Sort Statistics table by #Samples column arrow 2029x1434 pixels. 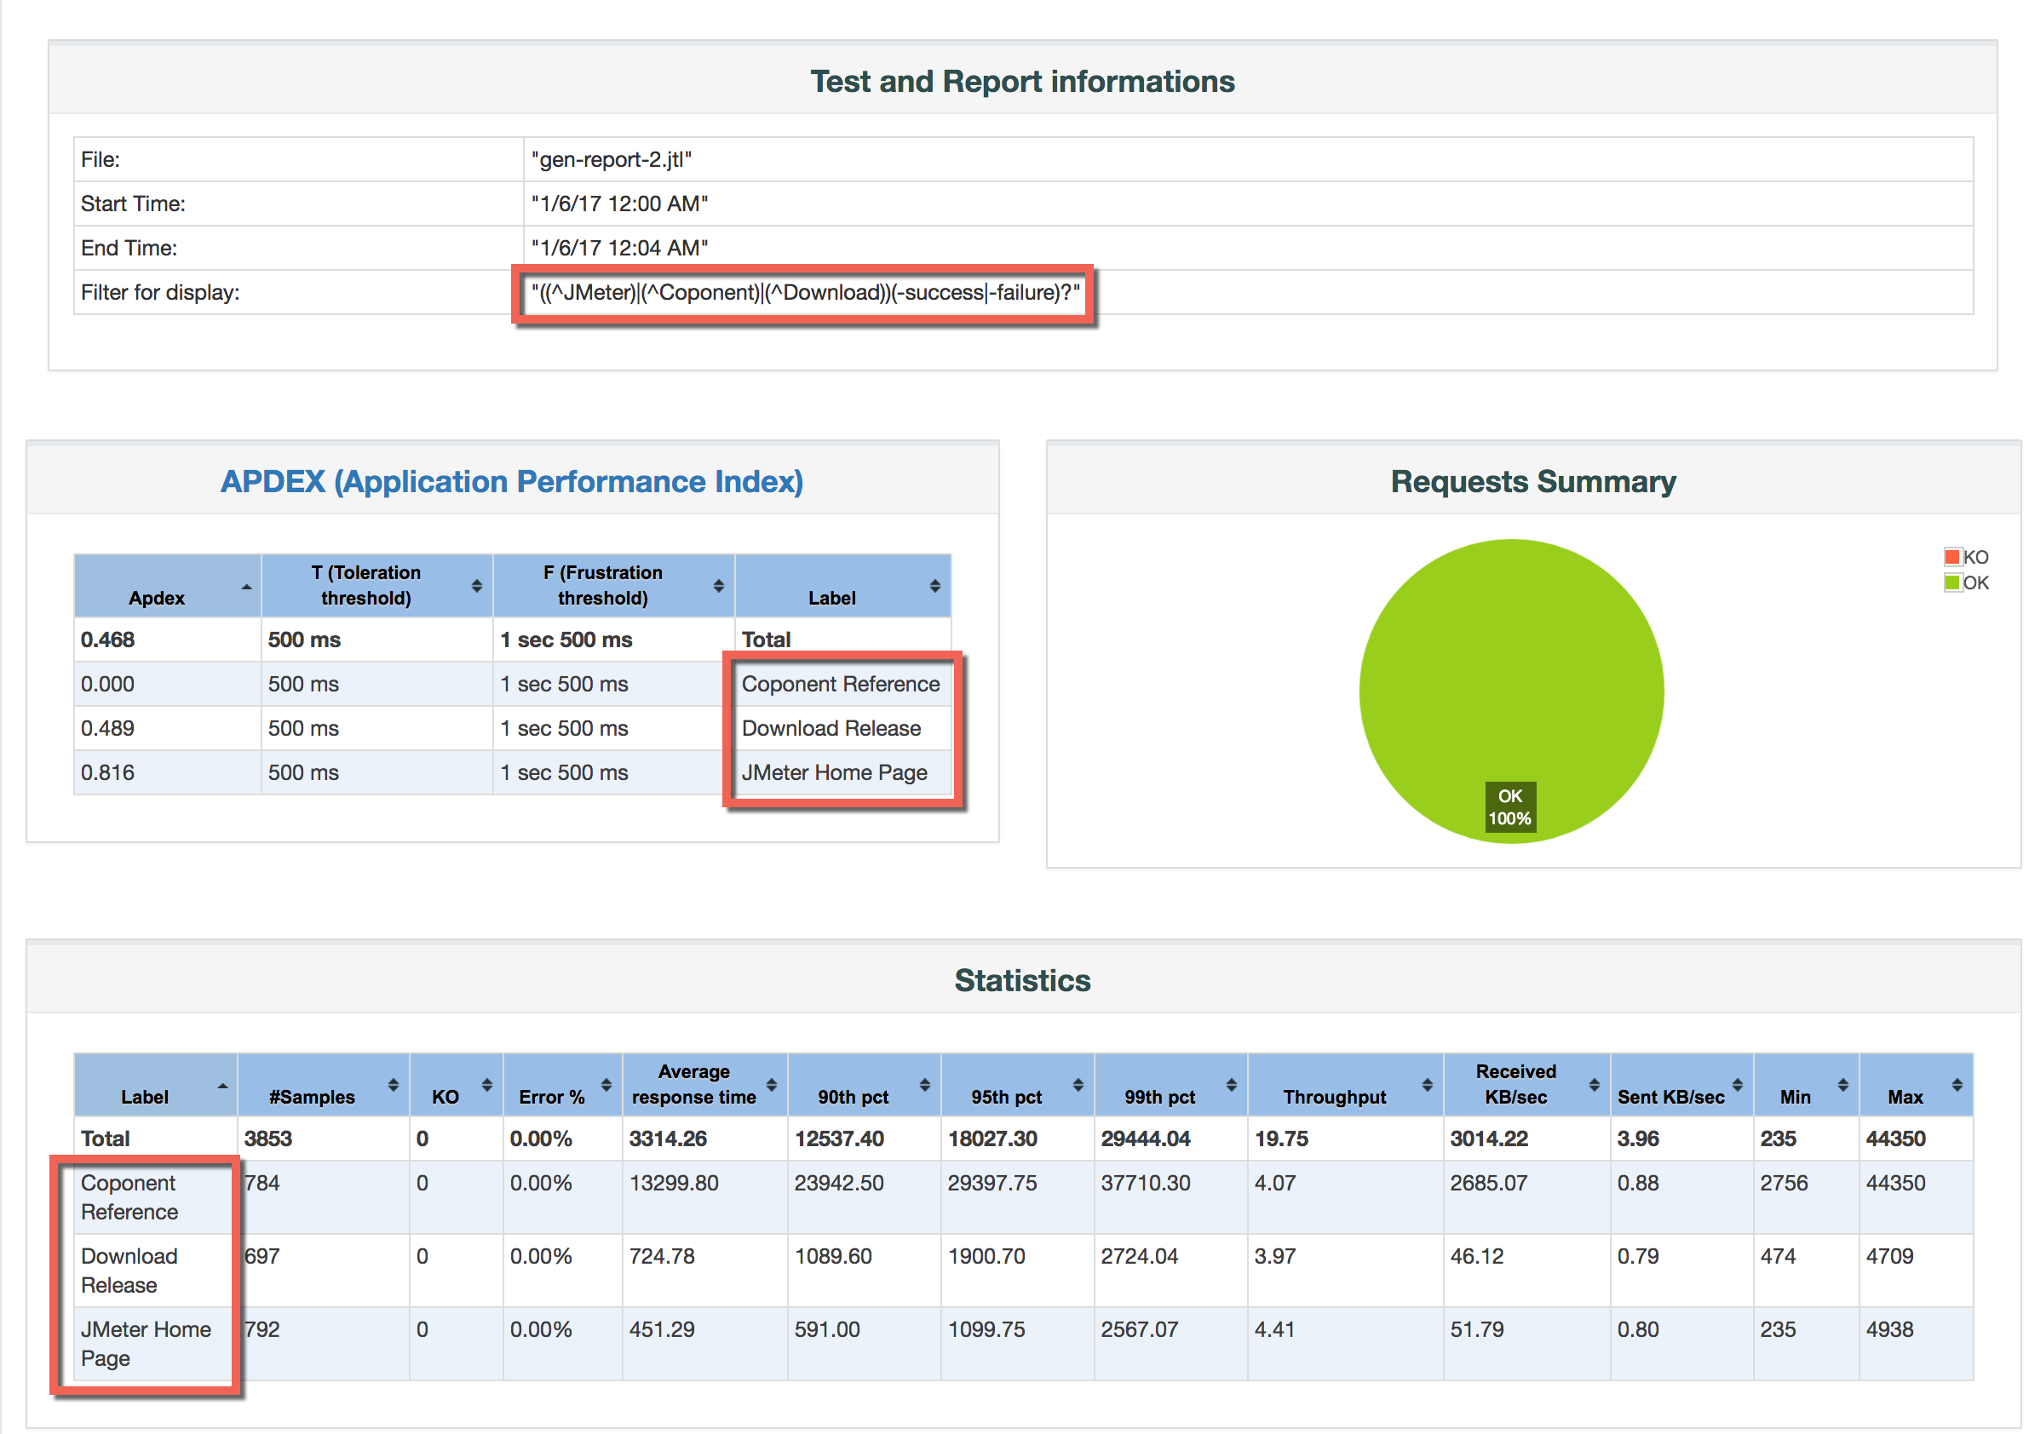tap(394, 1084)
